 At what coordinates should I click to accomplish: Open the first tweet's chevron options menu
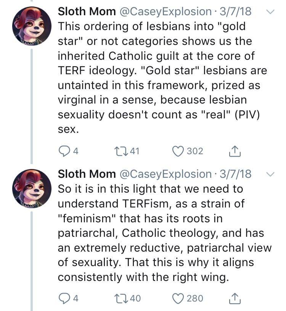(x=270, y=12)
